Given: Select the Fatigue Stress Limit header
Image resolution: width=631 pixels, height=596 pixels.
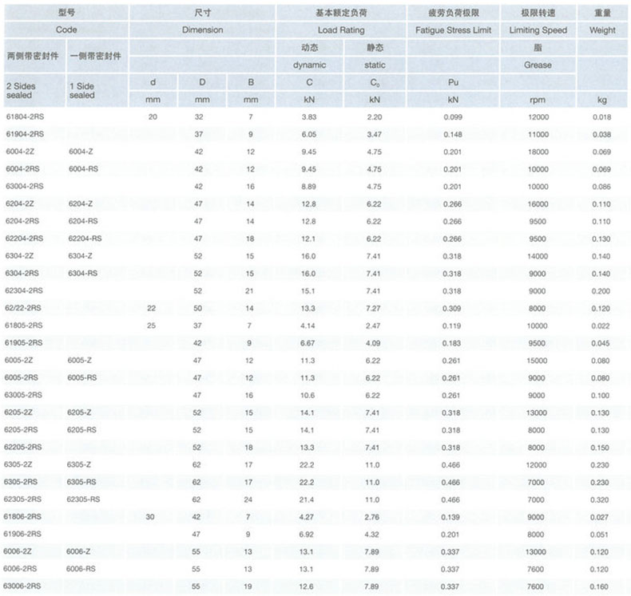Looking at the screenshot, I should click(x=452, y=30).
